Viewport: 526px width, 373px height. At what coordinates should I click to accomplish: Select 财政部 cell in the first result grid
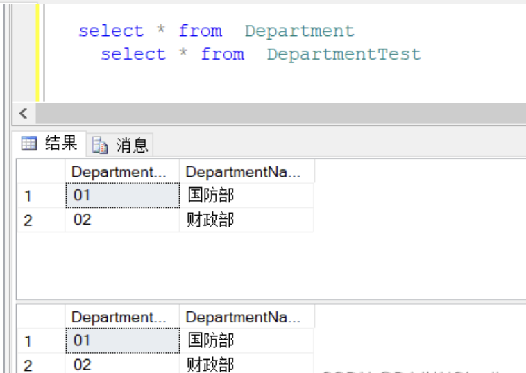(x=246, y=220)
